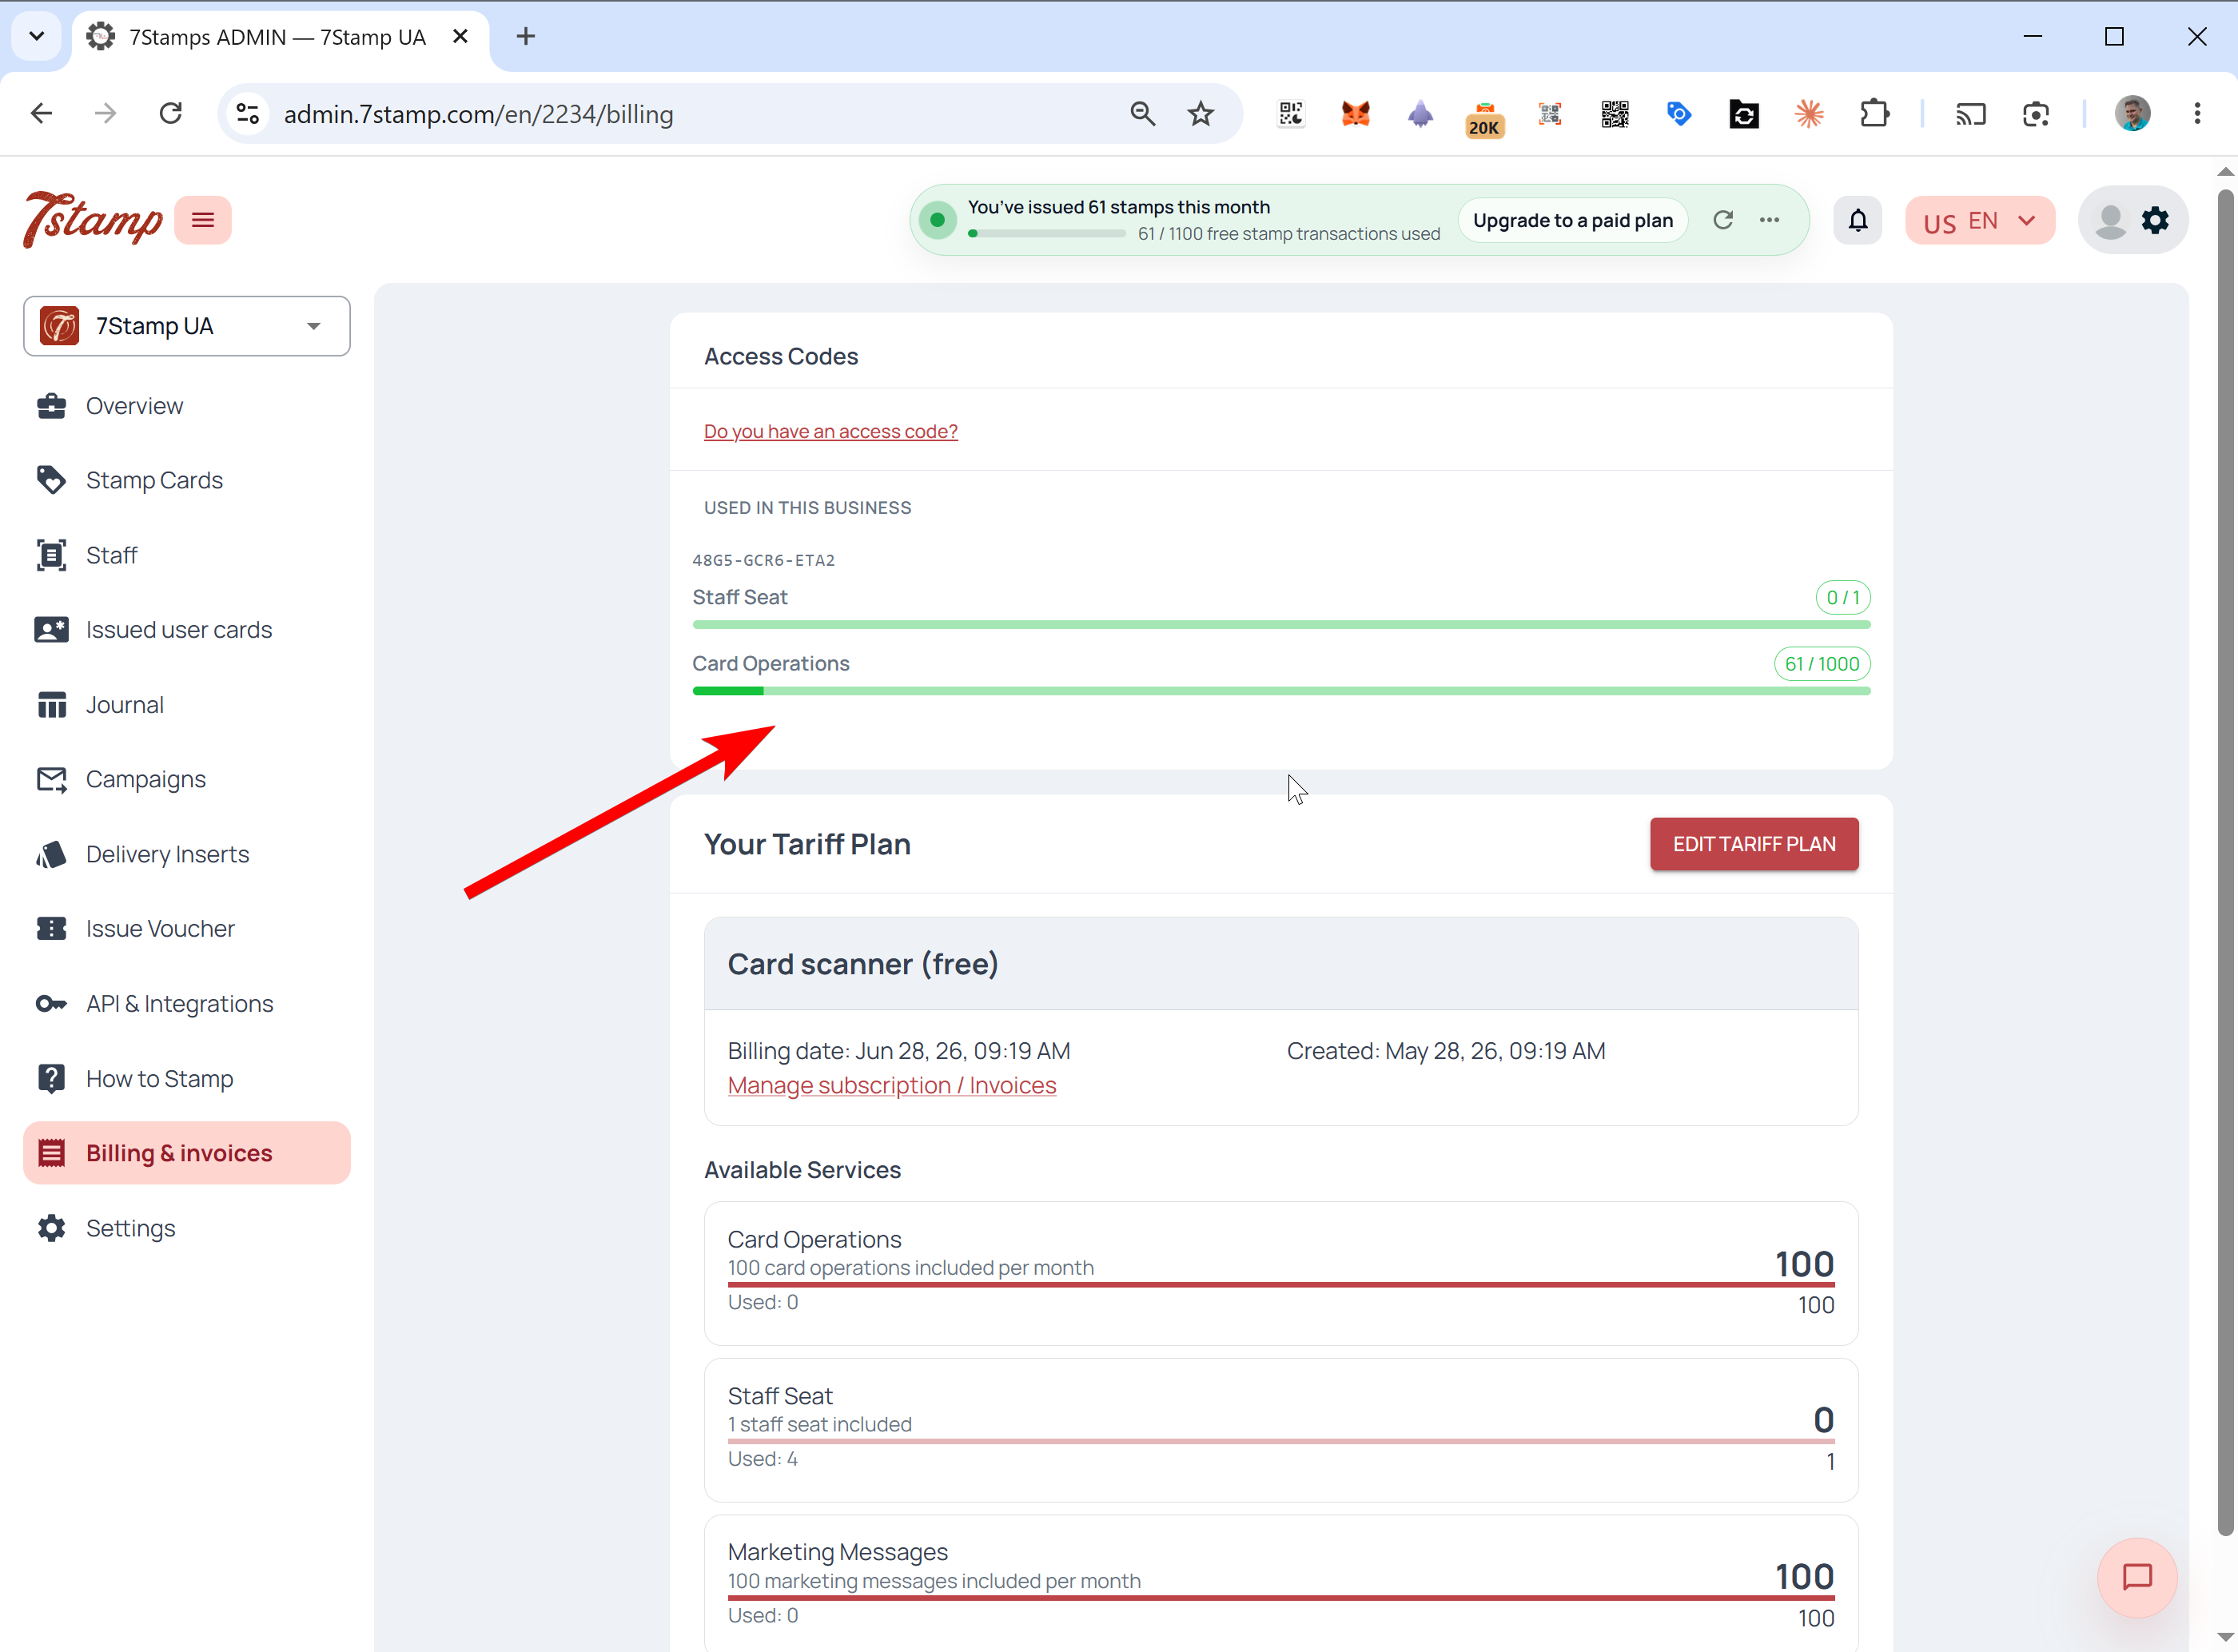Expand the Chrome tab search chevron
The width and height of the screenshot is (2238, 1652).
pos(37,36)
